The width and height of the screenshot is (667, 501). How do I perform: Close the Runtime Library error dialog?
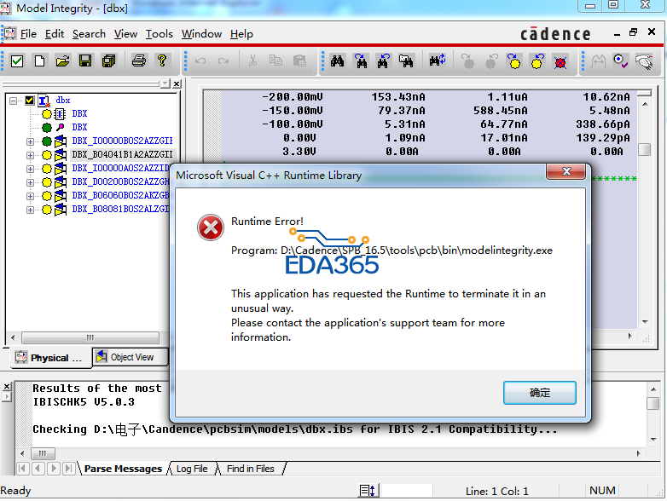point(566,171)
